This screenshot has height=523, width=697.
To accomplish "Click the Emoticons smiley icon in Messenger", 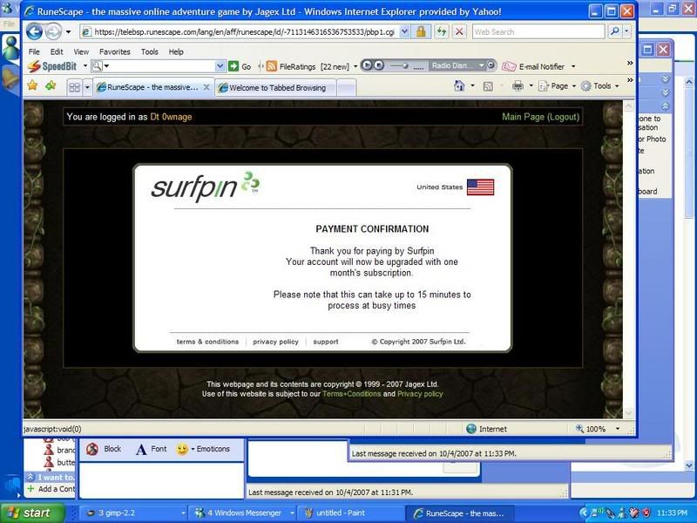I will [x=182, y=449].
